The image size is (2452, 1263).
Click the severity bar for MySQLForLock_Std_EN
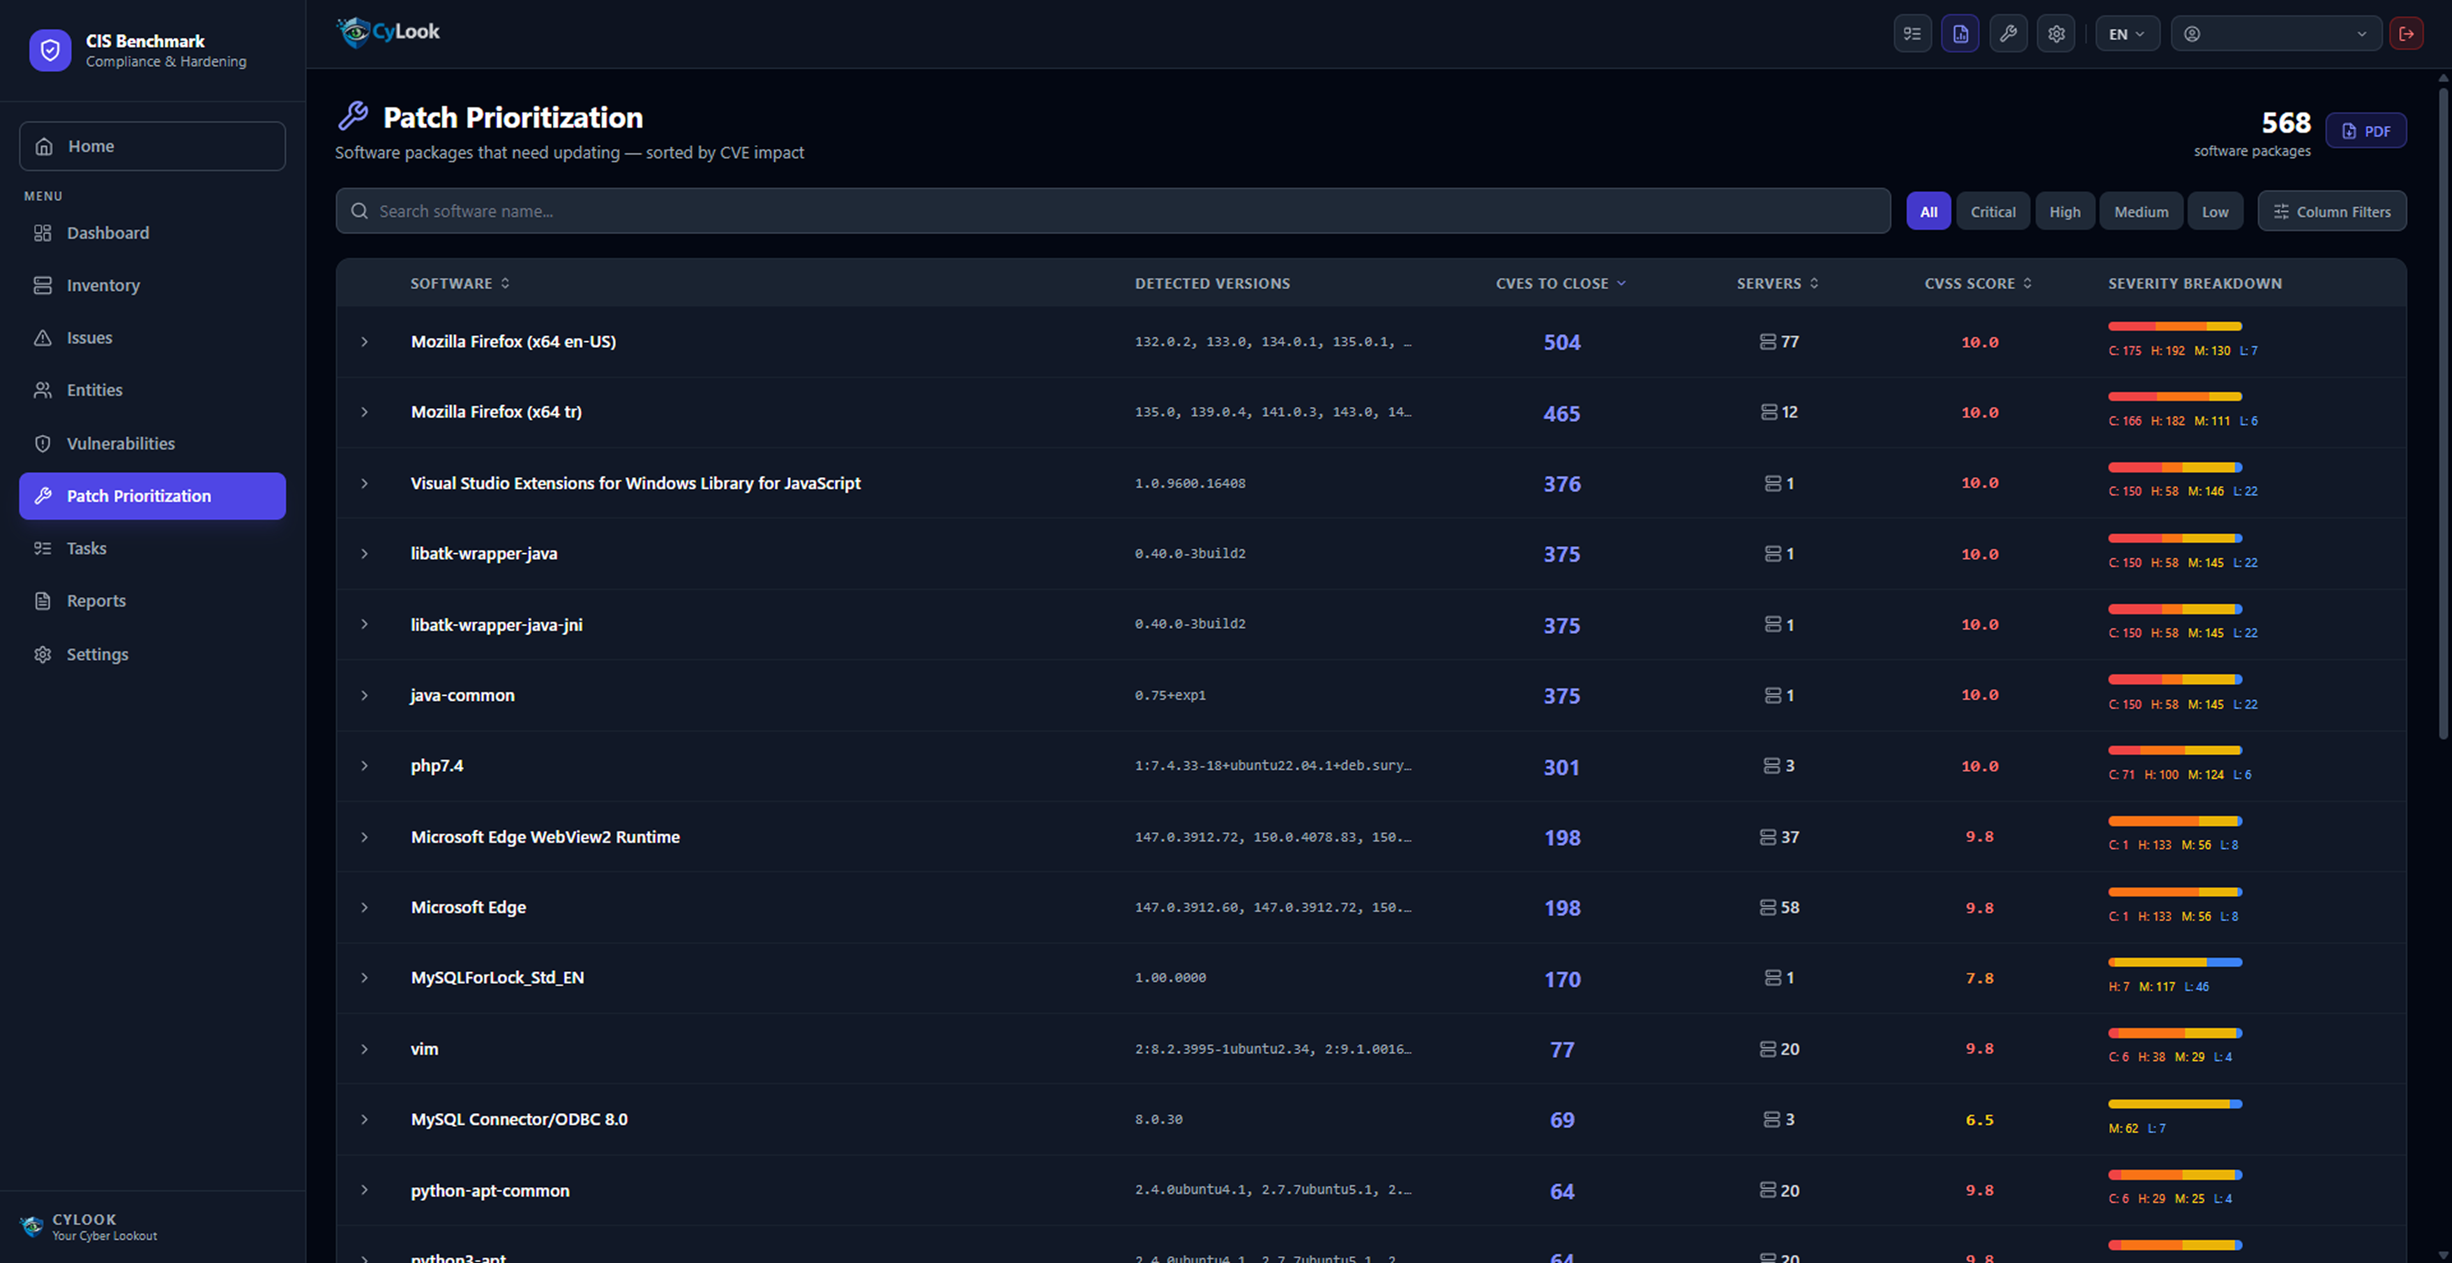point(2175,962)
